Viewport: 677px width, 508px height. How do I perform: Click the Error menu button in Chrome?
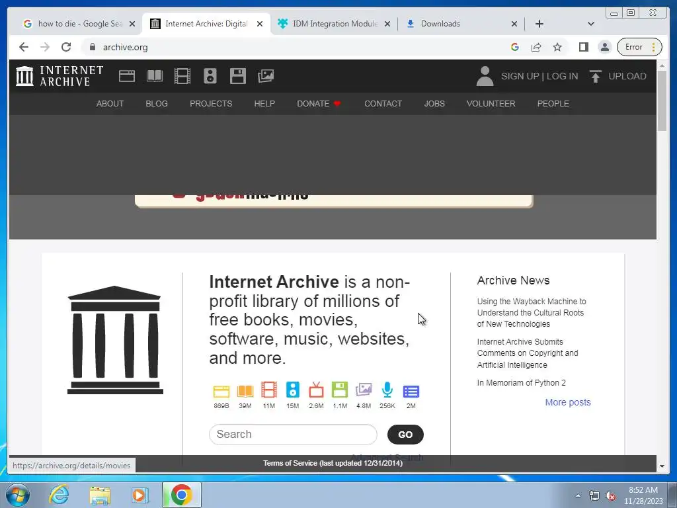coord(639,47)
